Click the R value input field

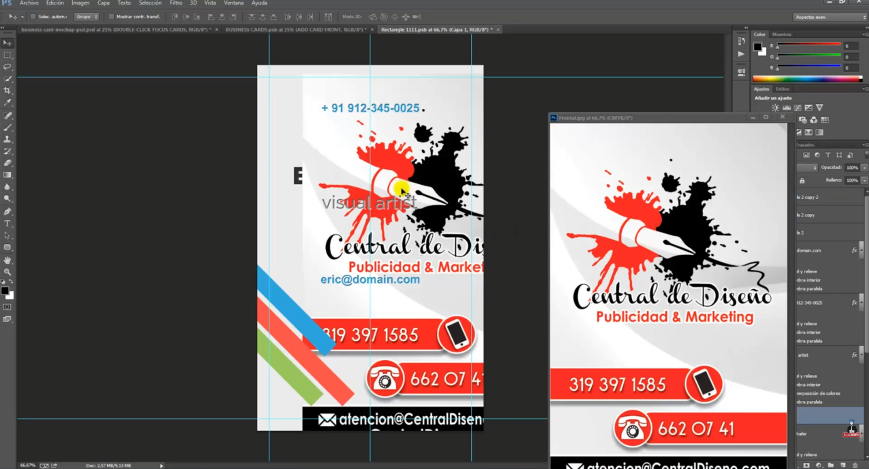coord(851,46)
